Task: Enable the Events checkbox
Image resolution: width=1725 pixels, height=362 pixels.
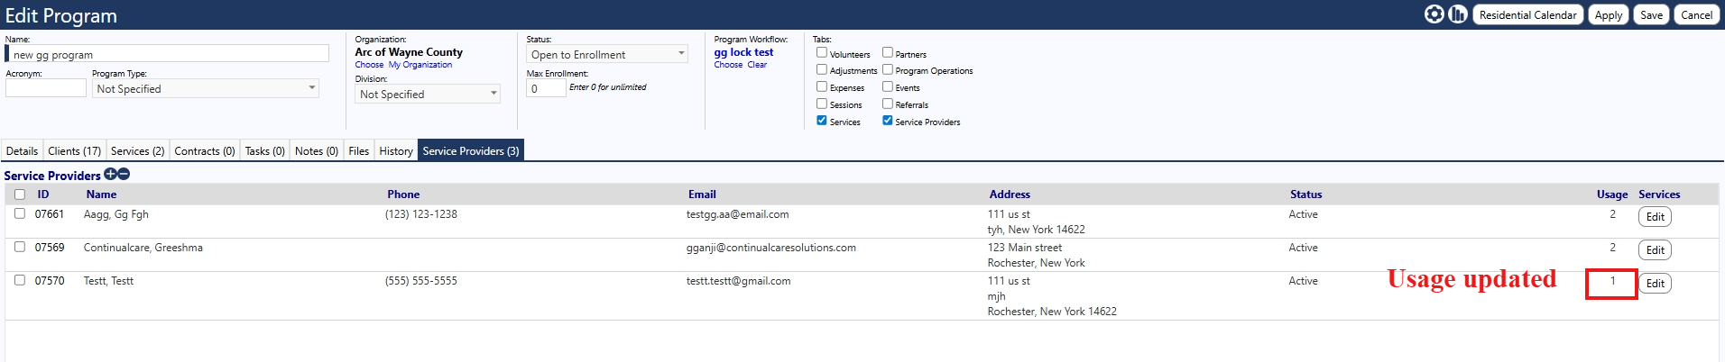Action: tap(888, 86)
